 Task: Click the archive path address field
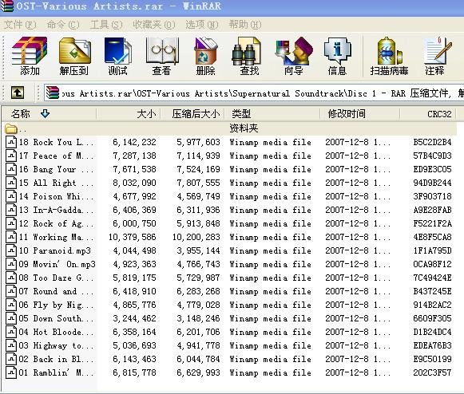[x=254, y=93]
